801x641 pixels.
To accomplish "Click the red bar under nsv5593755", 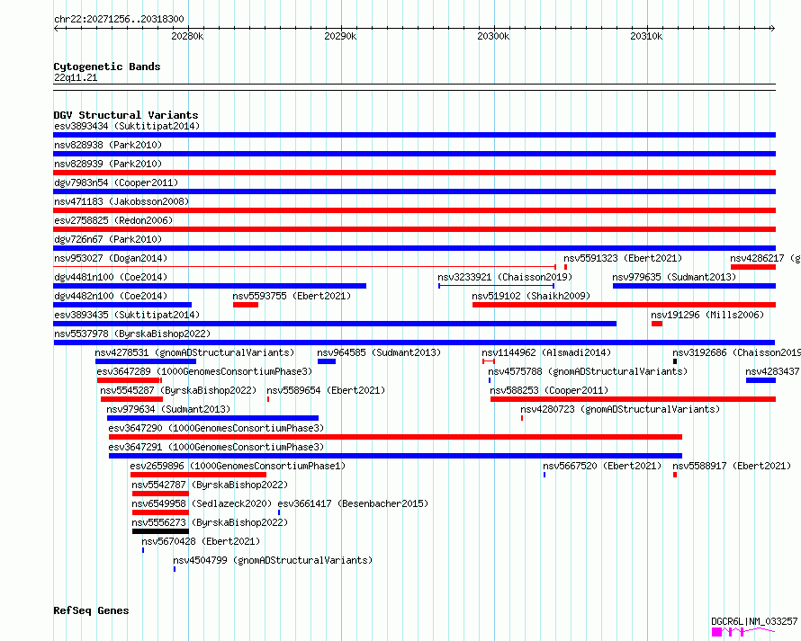I will (x=246, y=305).
